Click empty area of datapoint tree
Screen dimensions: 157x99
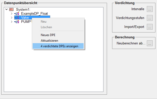pos(54,70)
